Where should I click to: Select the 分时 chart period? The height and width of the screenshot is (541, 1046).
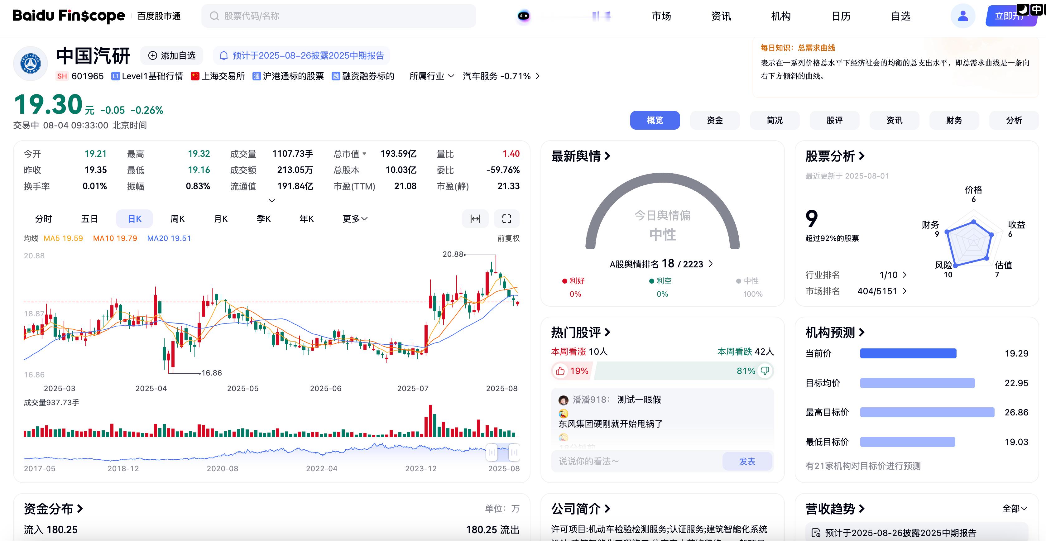(43, 219)
